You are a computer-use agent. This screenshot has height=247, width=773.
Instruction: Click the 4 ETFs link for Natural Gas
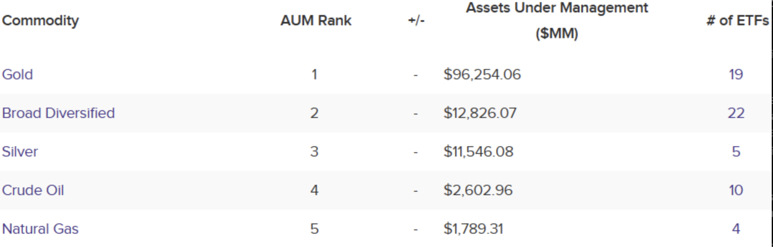736,229
